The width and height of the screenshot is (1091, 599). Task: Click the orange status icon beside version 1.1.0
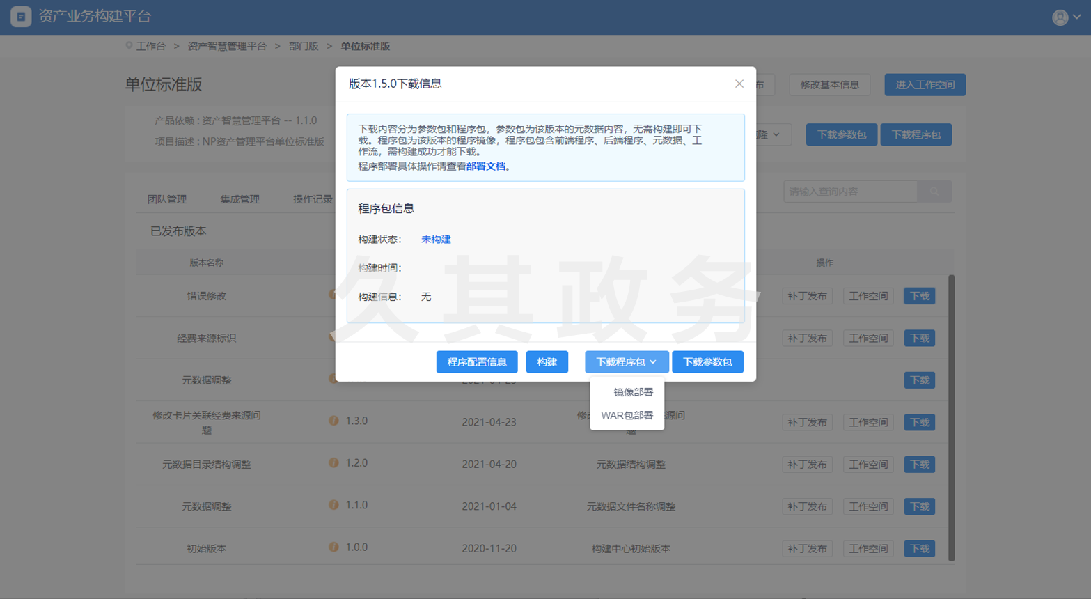[333, 505]
